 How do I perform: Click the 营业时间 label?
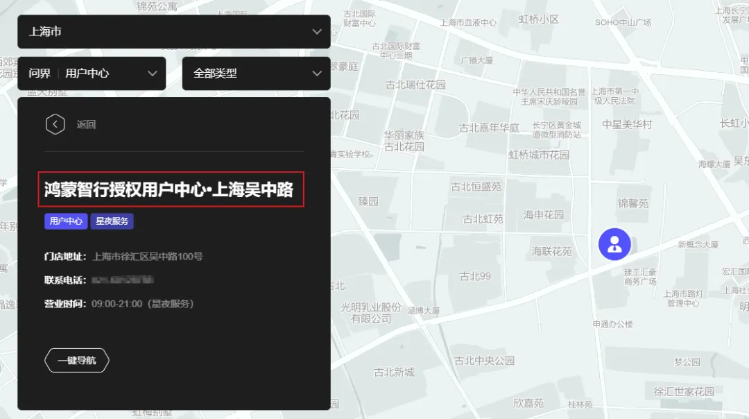[65, 304]
